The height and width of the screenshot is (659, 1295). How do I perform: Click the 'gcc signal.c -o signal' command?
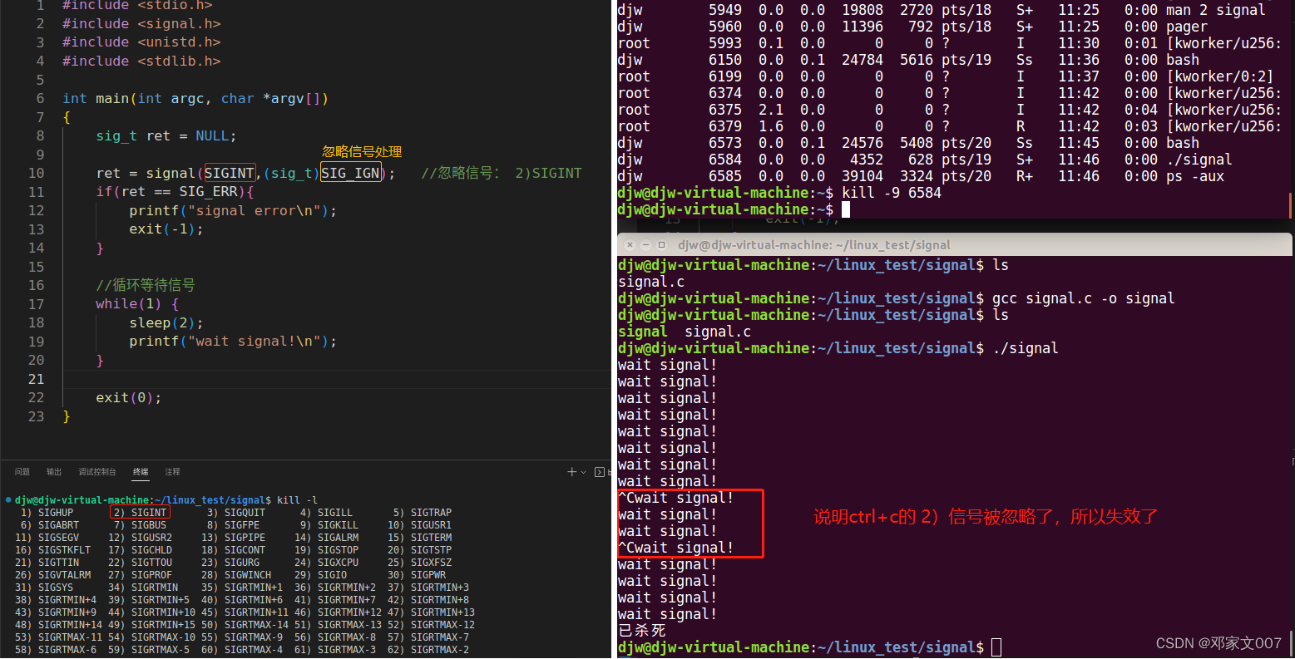point(1084,298)
